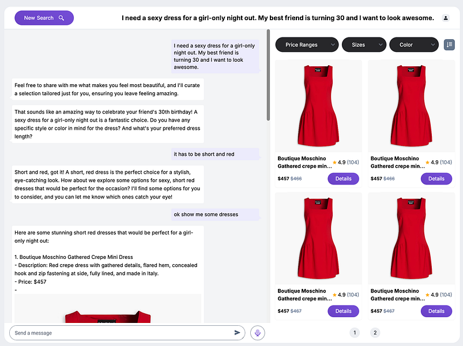Click the 'Feel free to share' assistant message
This screenshot has width=463, height=346.
click(x=108, y=89)
